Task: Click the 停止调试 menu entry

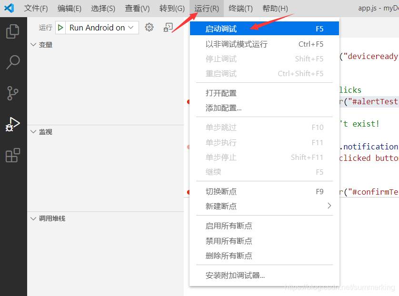Action: [264, 59]
